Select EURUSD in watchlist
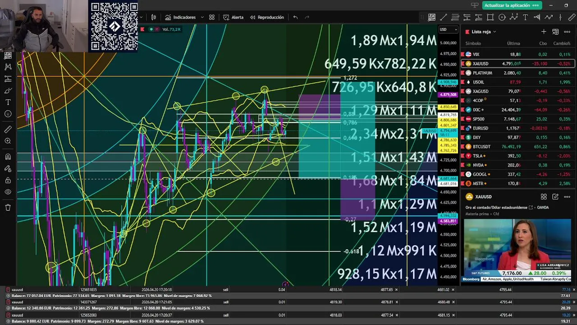This screenshot has height=325, width=577. click(517, 128)
